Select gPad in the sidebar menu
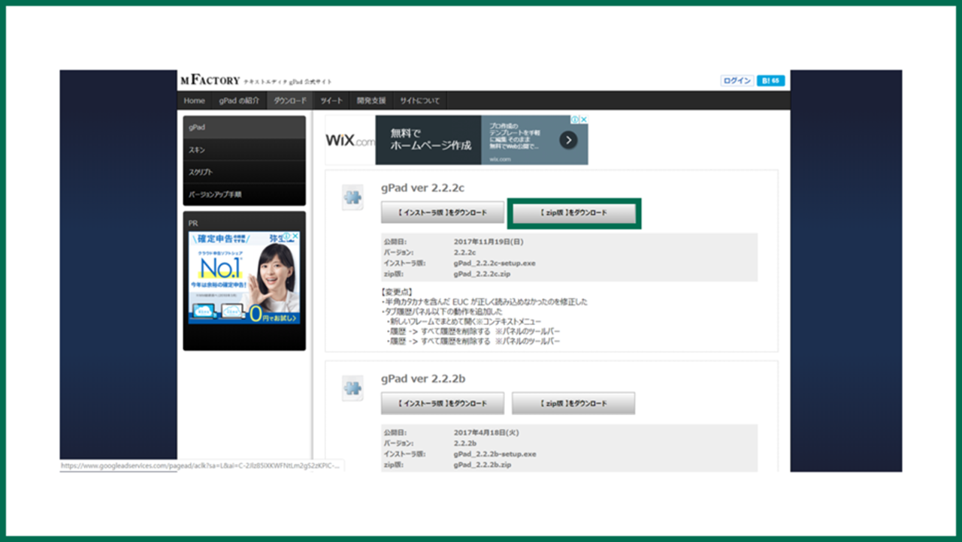The width and height of the screenshot is (962, 542). pyautogui.click(x=244, y=128)
